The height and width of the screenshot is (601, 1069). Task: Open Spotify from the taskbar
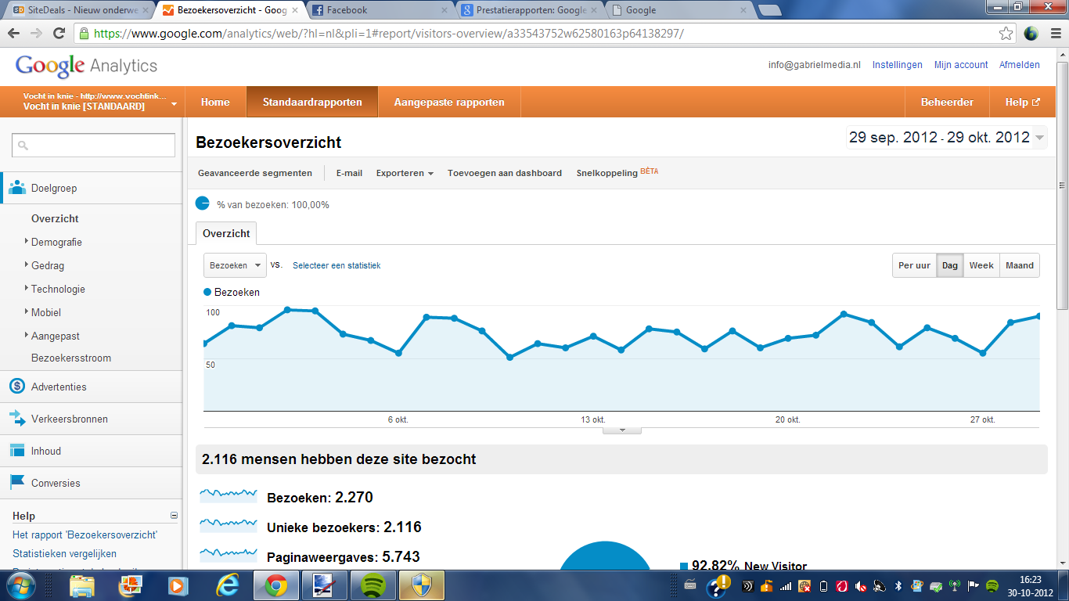374,585
